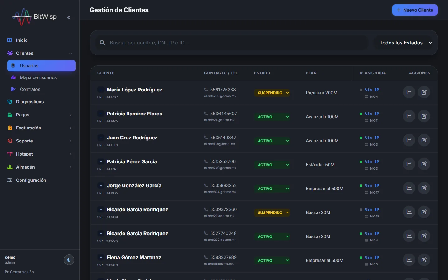Open Diagnósticos in the sidebar

click(x=40, y=102)
